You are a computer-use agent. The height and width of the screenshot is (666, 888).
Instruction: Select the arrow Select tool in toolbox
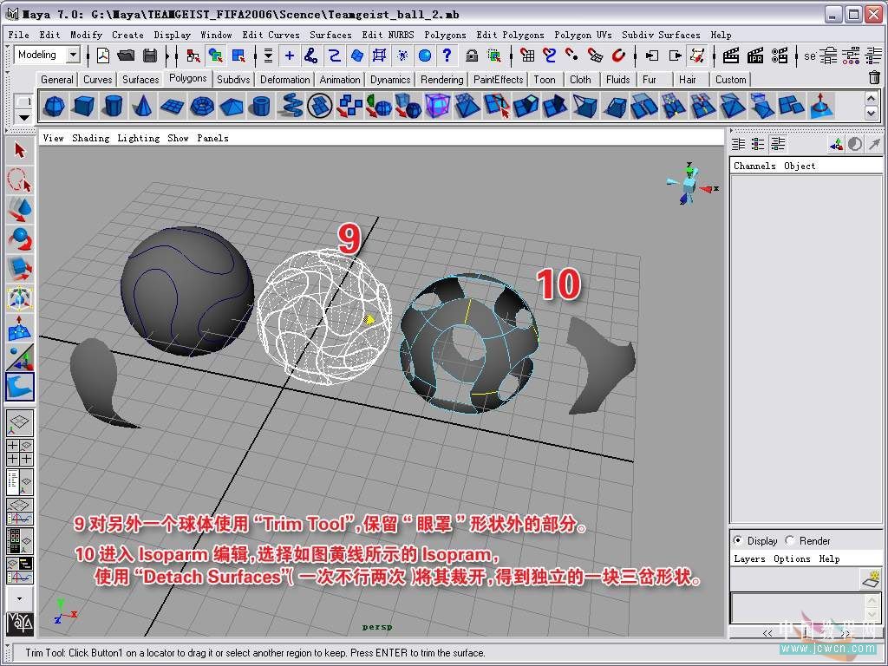pos(20,151)
